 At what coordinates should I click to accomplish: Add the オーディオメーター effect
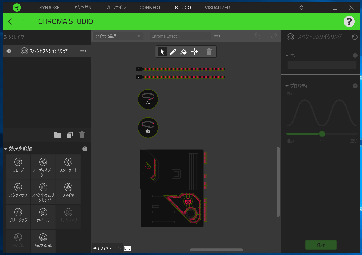43,167
